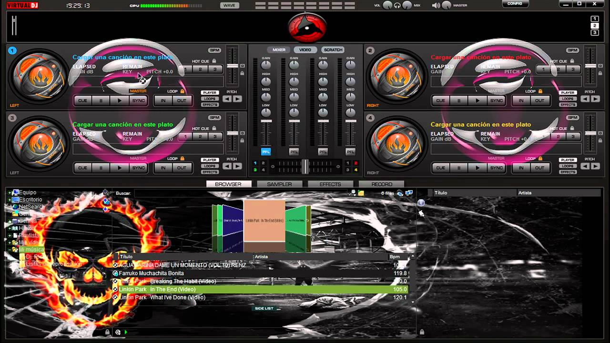Click the pitch reset button on deck 1
The height and width of the screenshot is (343, 610).
click(x=242, y=66)
